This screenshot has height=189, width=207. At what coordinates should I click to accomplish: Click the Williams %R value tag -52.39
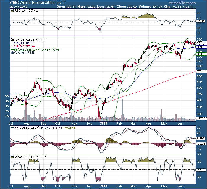pos(201,170)
